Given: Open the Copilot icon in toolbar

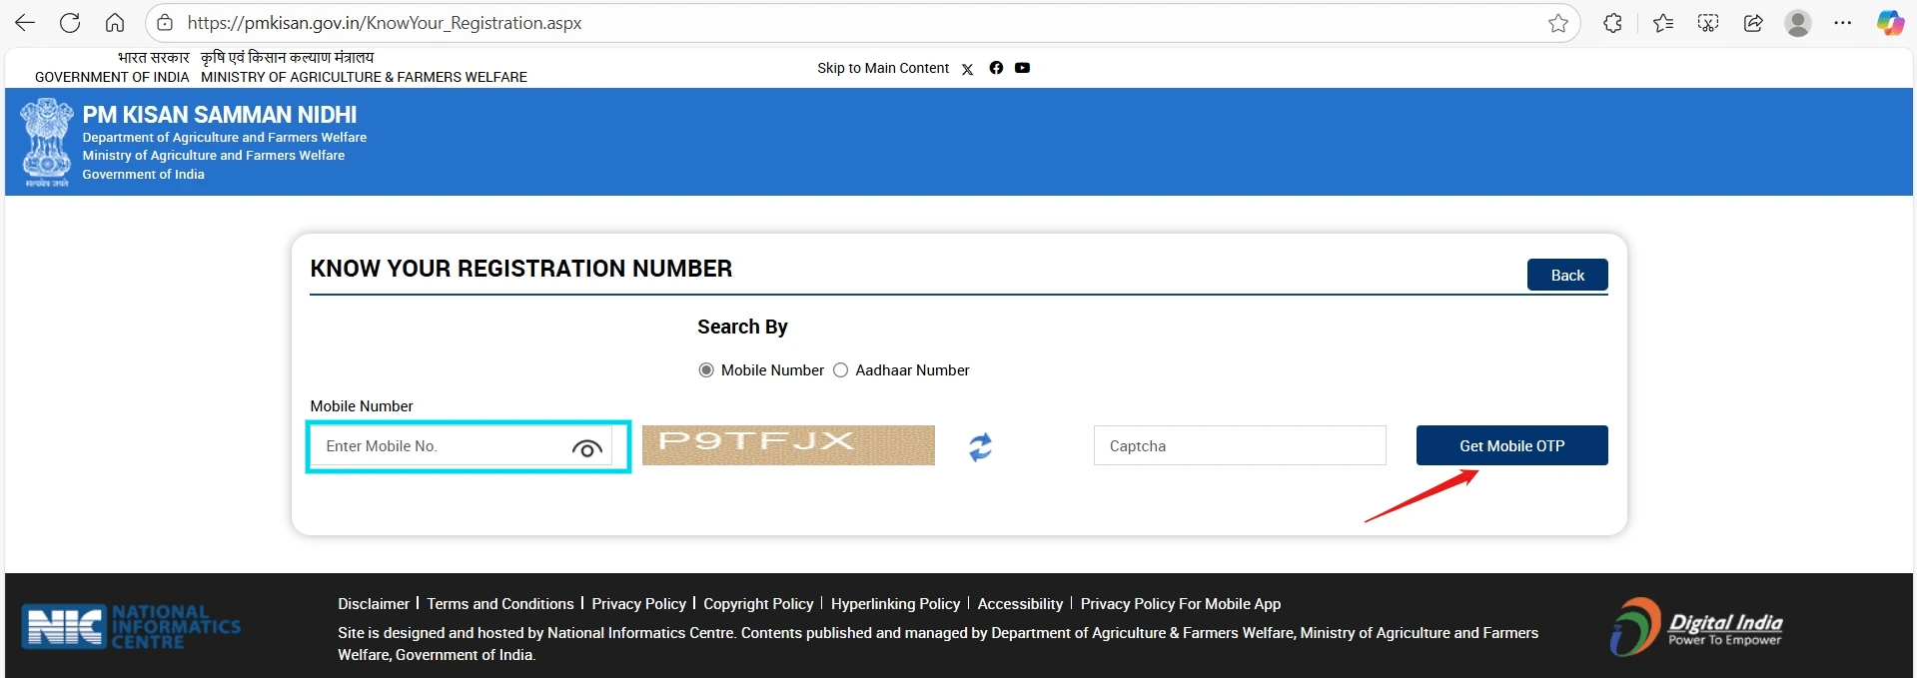Looking at the screenshot, I should click(1890, 23).
